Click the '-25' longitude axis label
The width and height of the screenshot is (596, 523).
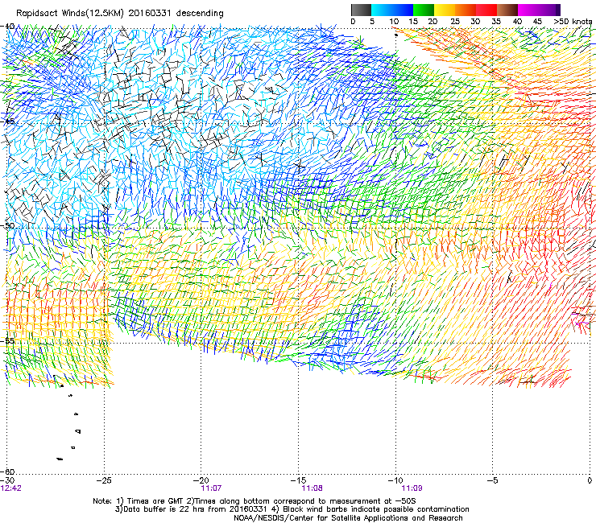[104, 480]
